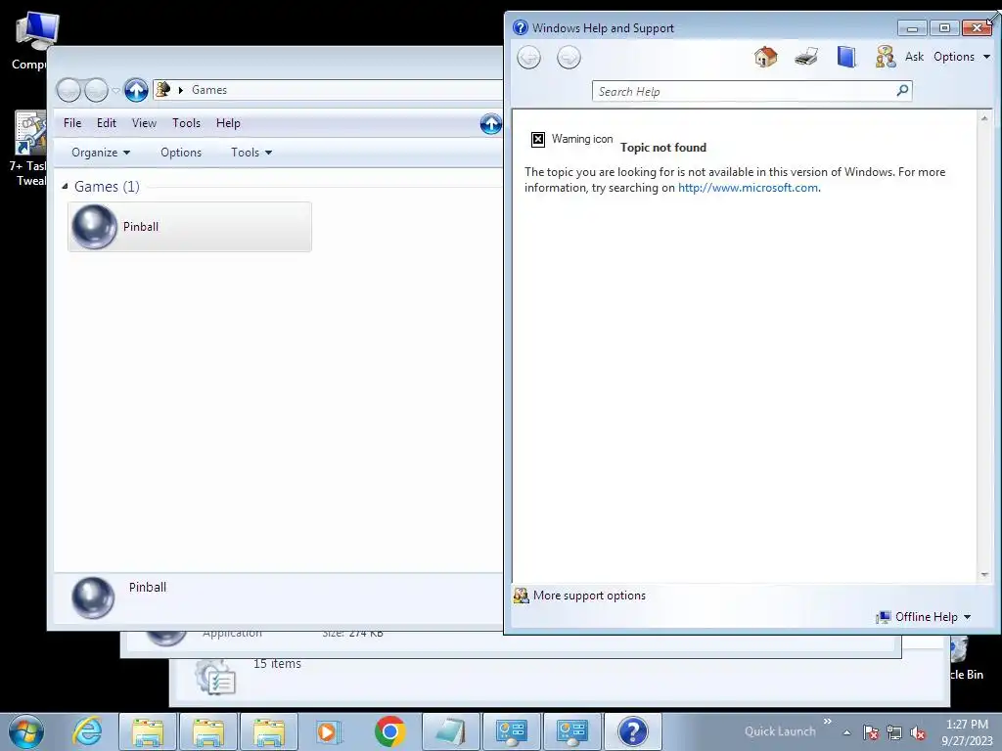
Task: Collapse the Games (1) group
Action: tap(65, 187)
